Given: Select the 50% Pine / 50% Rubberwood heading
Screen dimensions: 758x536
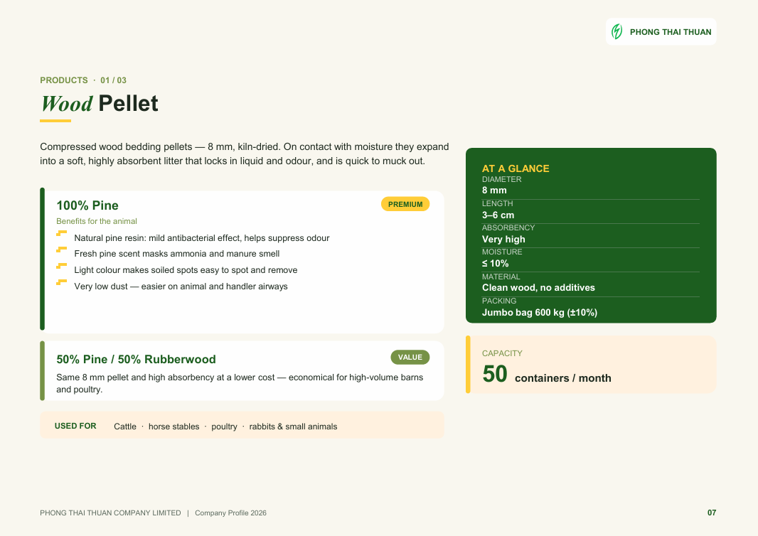Looking at the screenshot, I should click(136, 360).
